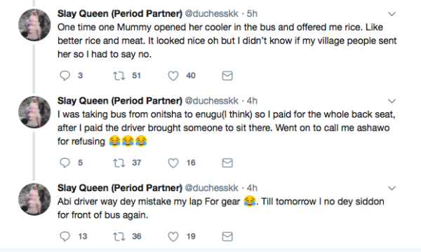Screen dimensions: 421x252
Task: Open the 4h timestamp of last tweet
Action: [x=252, y=188]
